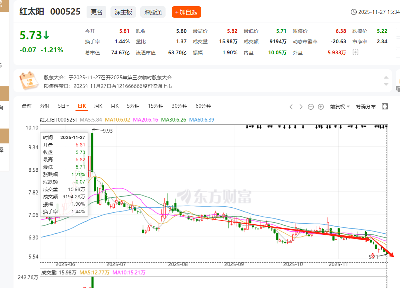Click the MA20:6.16 indicator label
The width and height of the screenshot is (400, 288).
(146, 119)
